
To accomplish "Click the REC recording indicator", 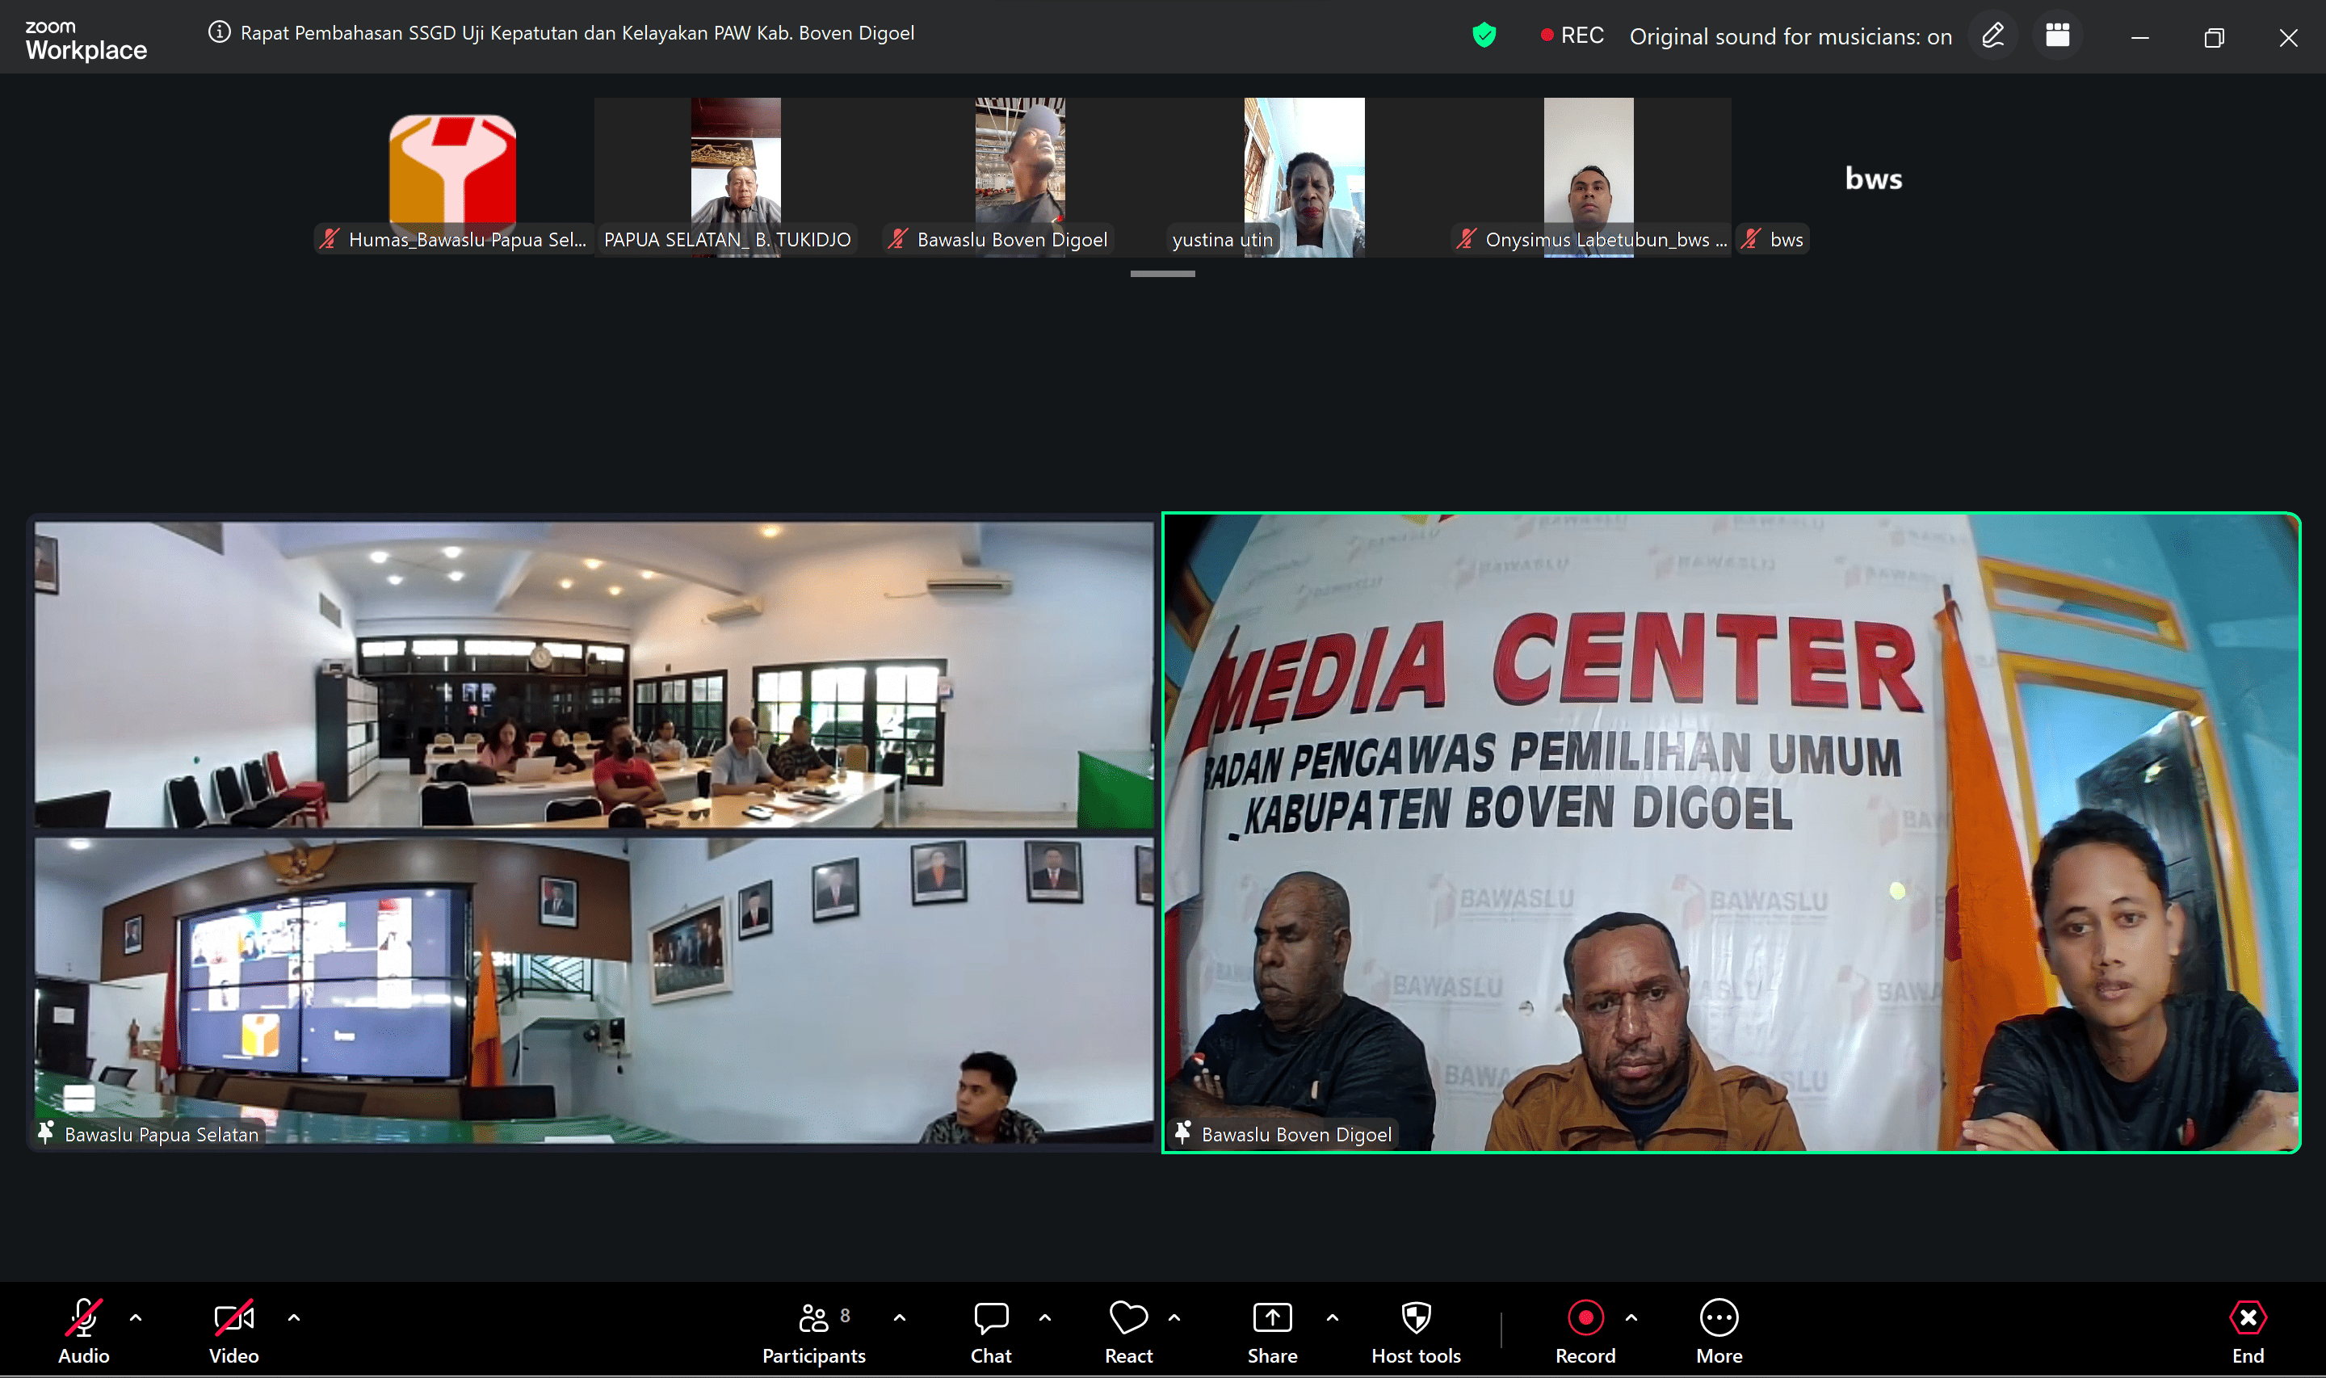I will click(x=1572, y=36).
